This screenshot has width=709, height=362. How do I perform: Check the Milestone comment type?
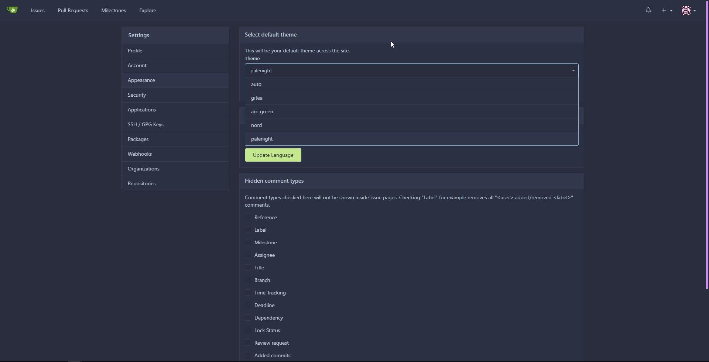[x=248, y=242]
